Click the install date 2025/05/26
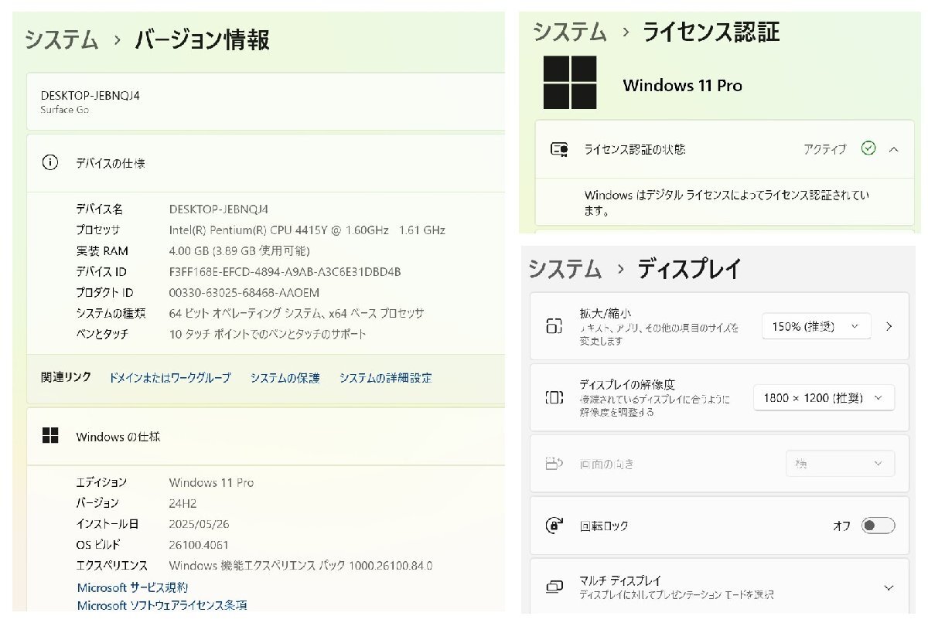Screen dimensions: 928x633 [199, 524]
